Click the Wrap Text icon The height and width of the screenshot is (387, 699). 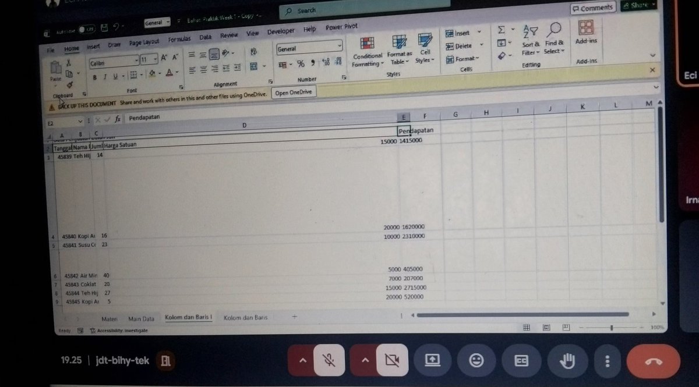253,52
